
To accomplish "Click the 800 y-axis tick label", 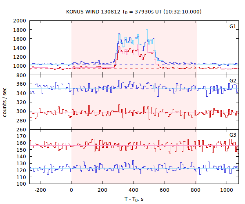I will tap(21, 75).
